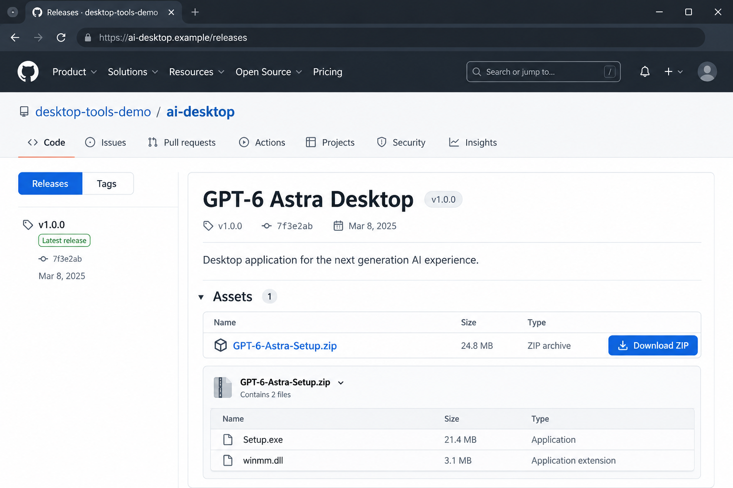
Task: Reload the page with the refresh icon
Action: tap(61, 38)
